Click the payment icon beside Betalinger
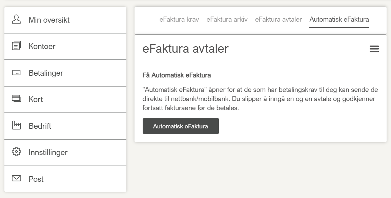 tap(16, 73)
